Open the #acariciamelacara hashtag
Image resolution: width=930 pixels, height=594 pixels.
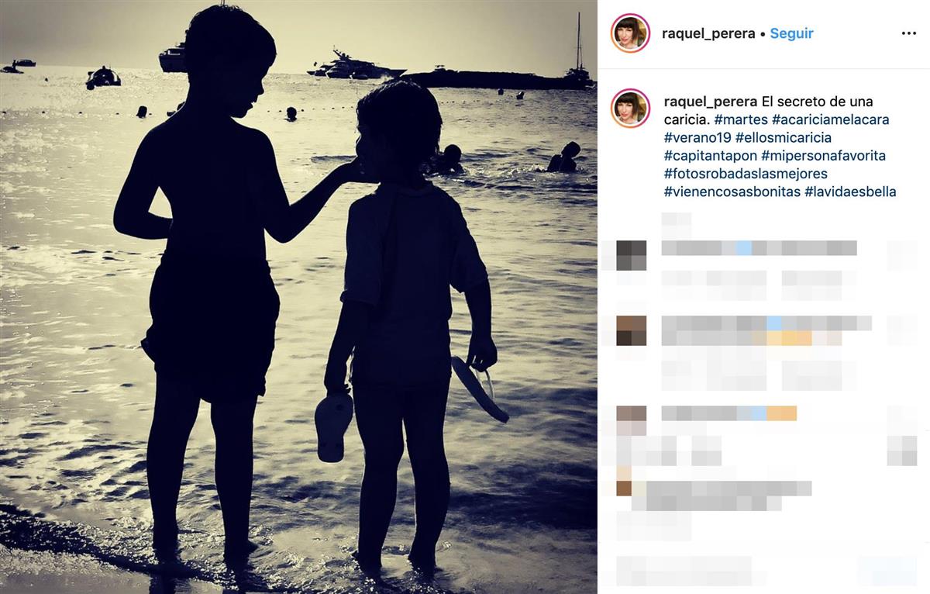point(831,119)
